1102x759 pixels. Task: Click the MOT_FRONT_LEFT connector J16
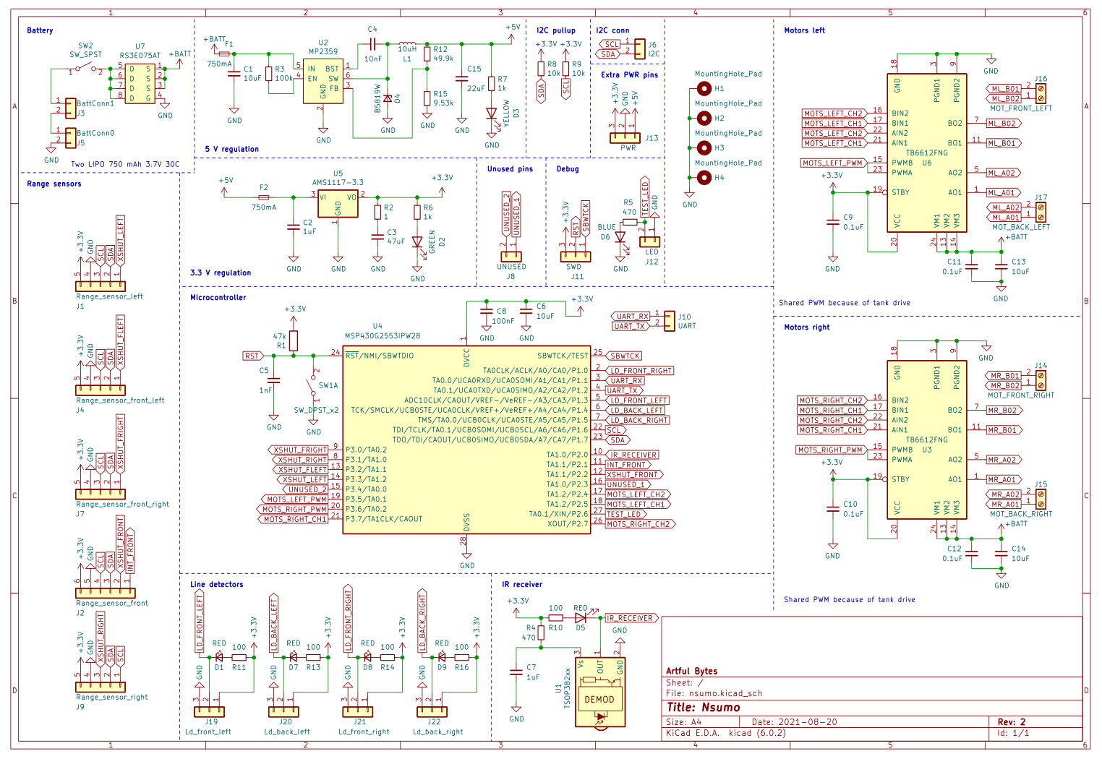point(1041,93)
